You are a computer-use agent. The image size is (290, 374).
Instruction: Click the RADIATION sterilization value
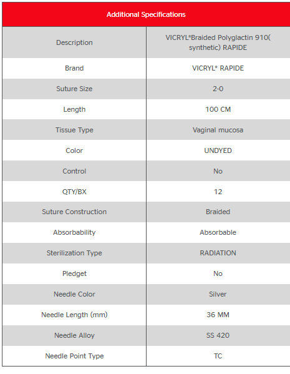tap(218, 253)
